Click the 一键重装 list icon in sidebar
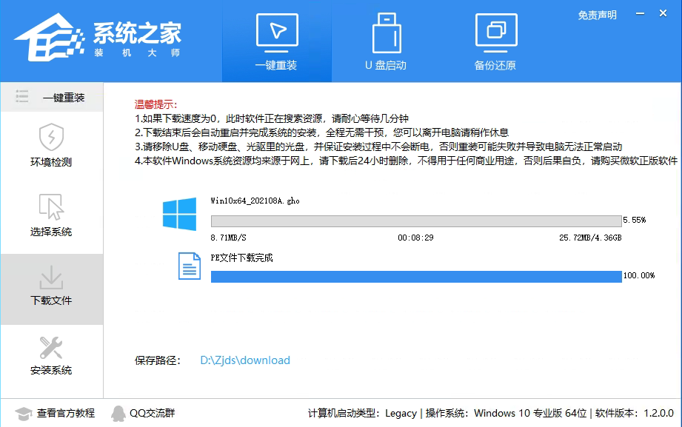 pos(24,96)
